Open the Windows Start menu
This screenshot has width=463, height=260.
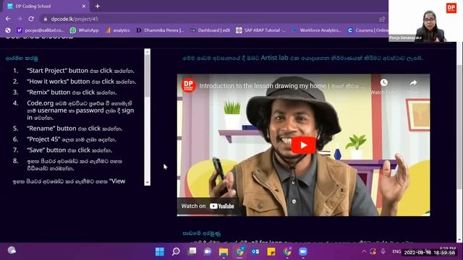pyautogui.click(x=160, y=251)
